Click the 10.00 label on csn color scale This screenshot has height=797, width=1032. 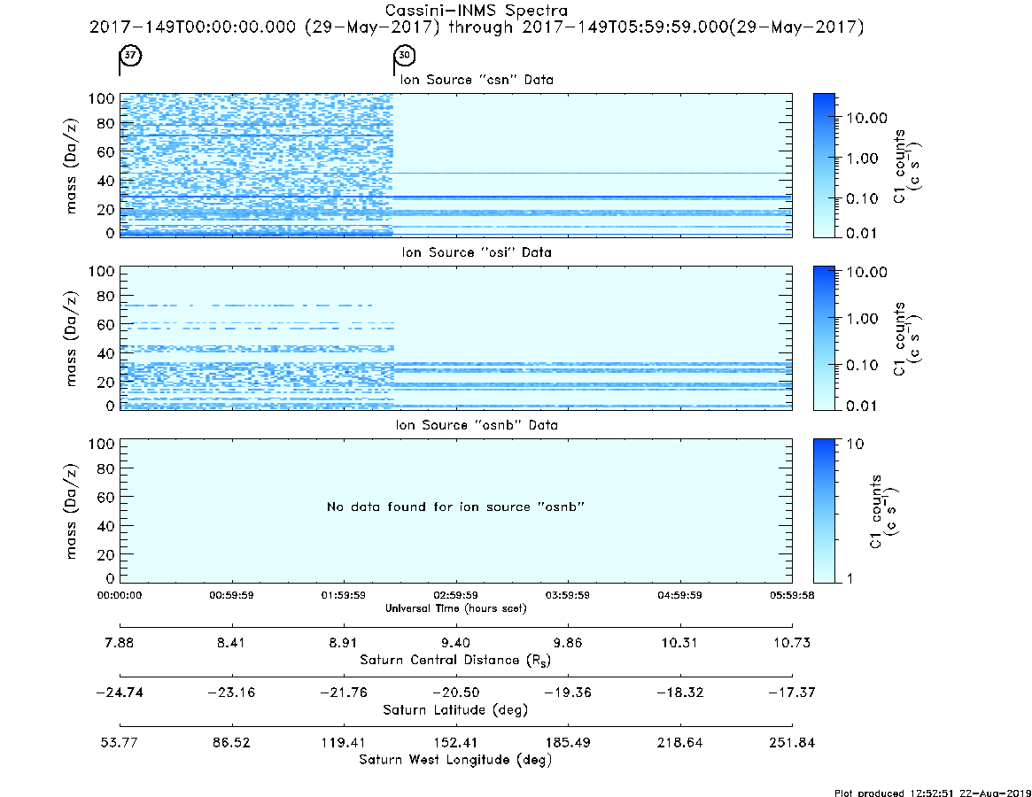pos(867,119)
